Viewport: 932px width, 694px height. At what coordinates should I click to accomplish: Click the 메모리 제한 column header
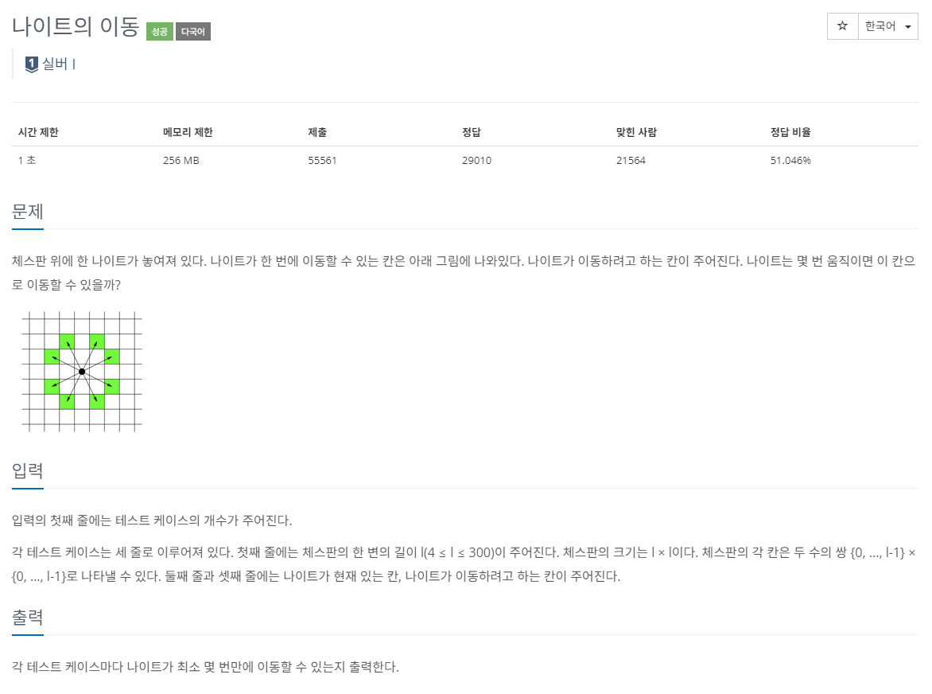click(188, 132)
